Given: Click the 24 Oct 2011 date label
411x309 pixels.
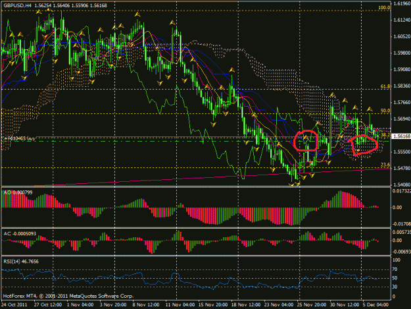Looking at the screenshot, I should tap(14, 305).
